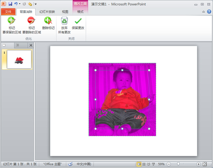Open Customize Quick Access Toolbar dropdown
The width and height of the screenshot is (213, 168).
pyautogui.click(x=35, y=4)
